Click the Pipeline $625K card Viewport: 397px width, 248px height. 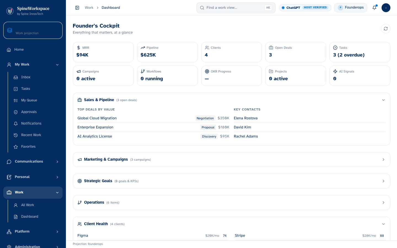pos(167,52)
